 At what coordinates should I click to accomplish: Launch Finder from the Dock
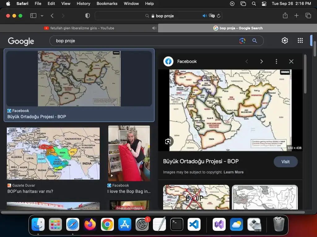click(x=38, y=224)
